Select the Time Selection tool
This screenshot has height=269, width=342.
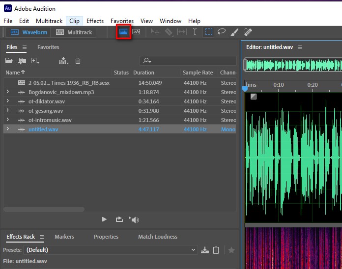point(195,32)
